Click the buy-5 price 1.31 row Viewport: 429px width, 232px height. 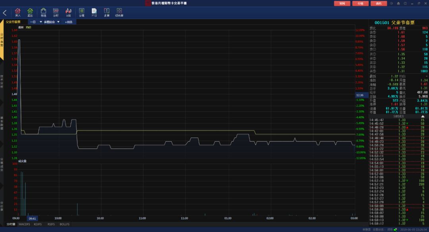click(398, 71)
